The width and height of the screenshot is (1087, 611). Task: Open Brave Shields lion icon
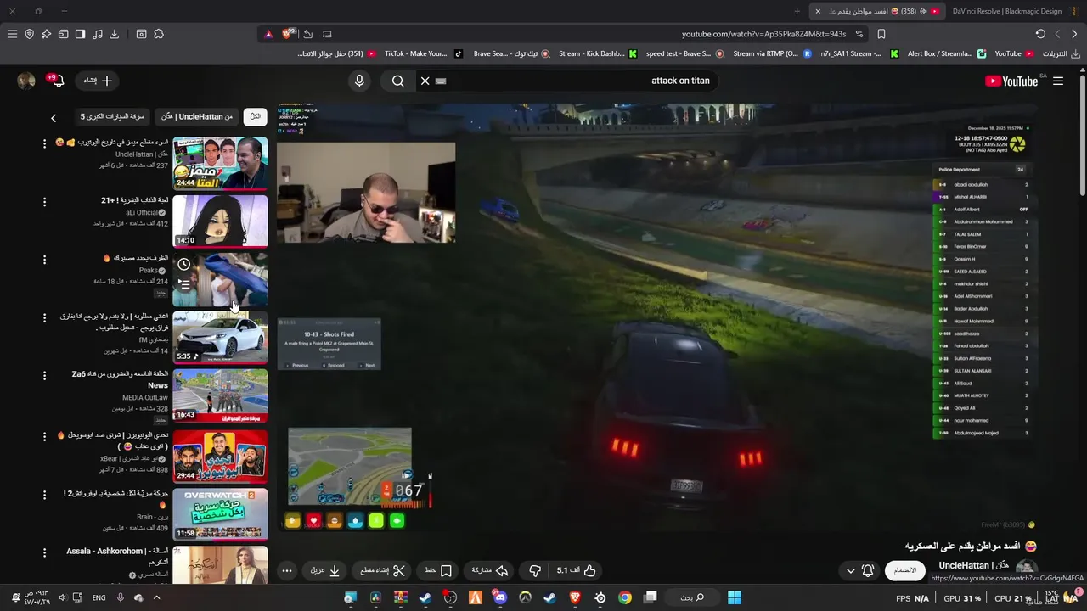287,34
